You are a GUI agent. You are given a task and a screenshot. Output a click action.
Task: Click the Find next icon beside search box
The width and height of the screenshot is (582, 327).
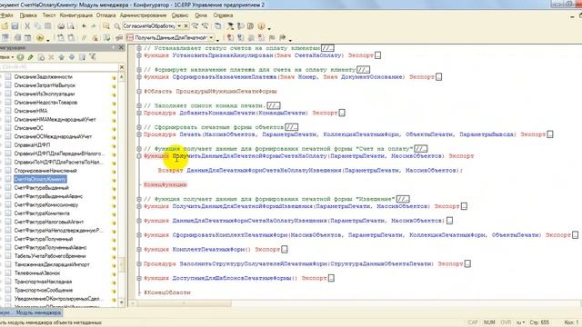click(x=195, y=26)
